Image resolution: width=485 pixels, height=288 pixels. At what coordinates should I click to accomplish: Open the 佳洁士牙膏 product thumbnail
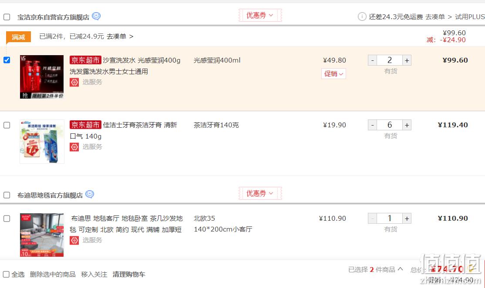coord(42,142)
